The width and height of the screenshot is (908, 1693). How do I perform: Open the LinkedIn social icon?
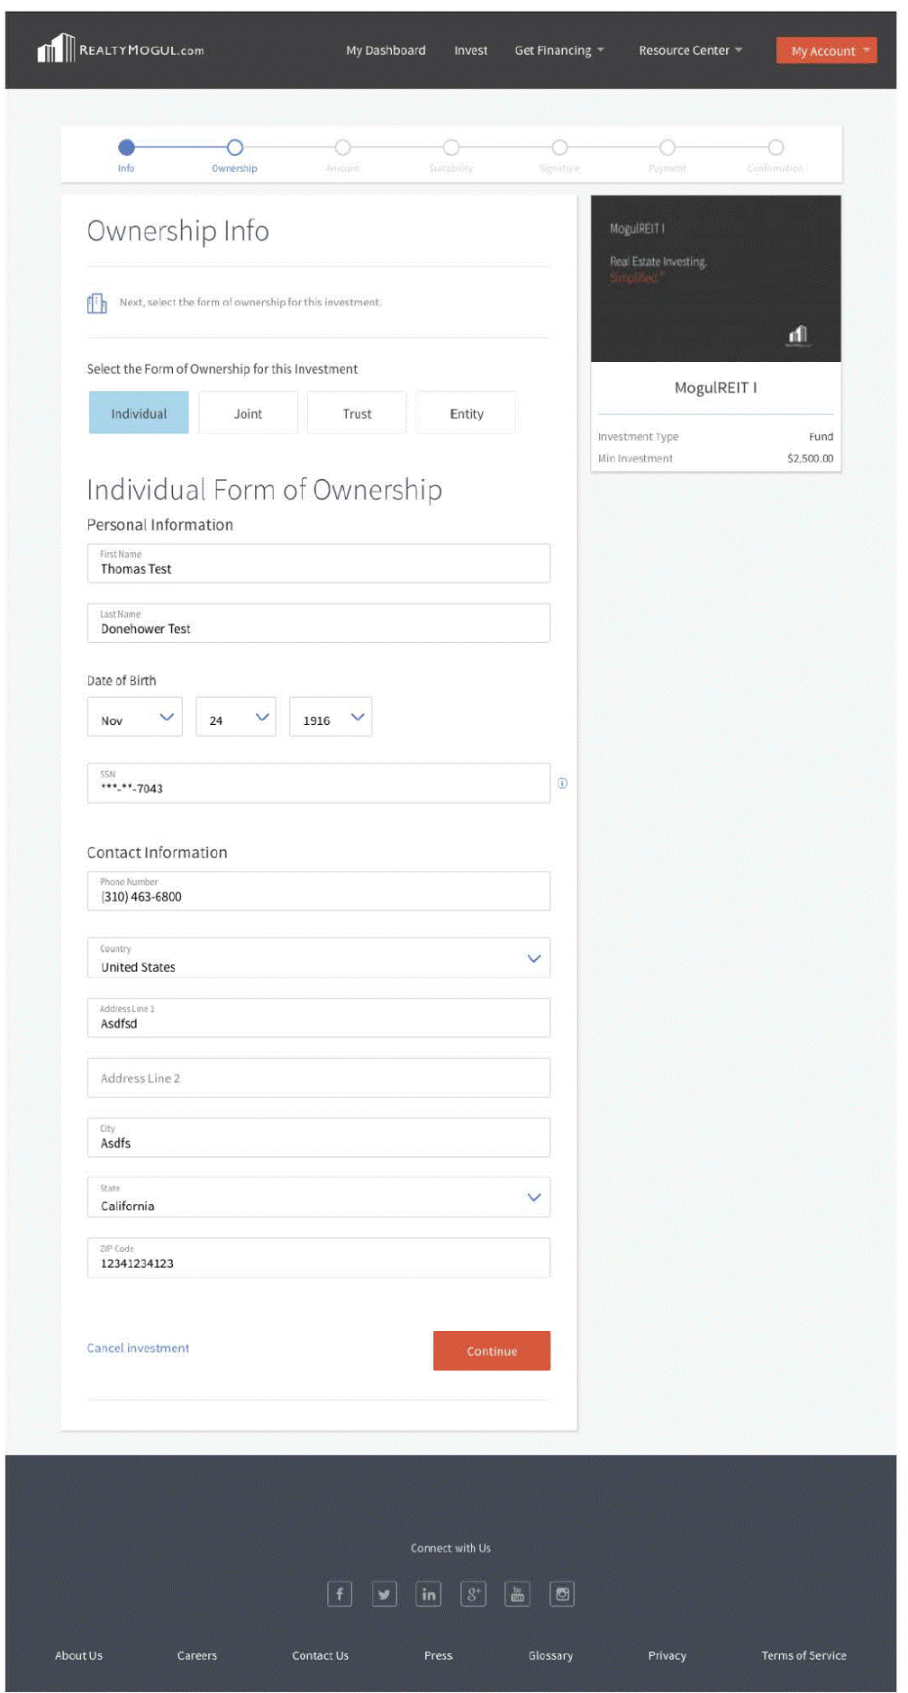(x=429, y=1594)
